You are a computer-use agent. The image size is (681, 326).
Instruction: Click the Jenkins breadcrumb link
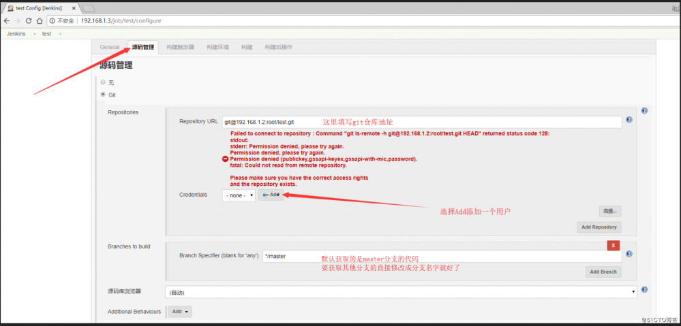[x=16, y=34]
